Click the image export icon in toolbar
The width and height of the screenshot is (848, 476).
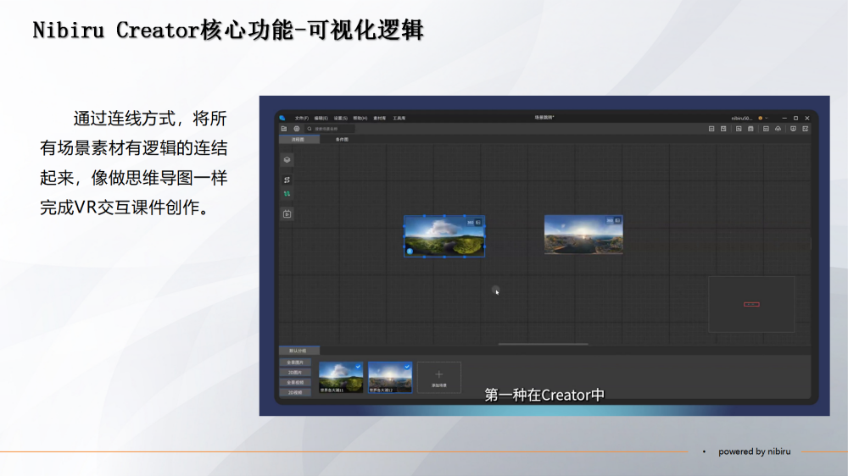(739, 129)
